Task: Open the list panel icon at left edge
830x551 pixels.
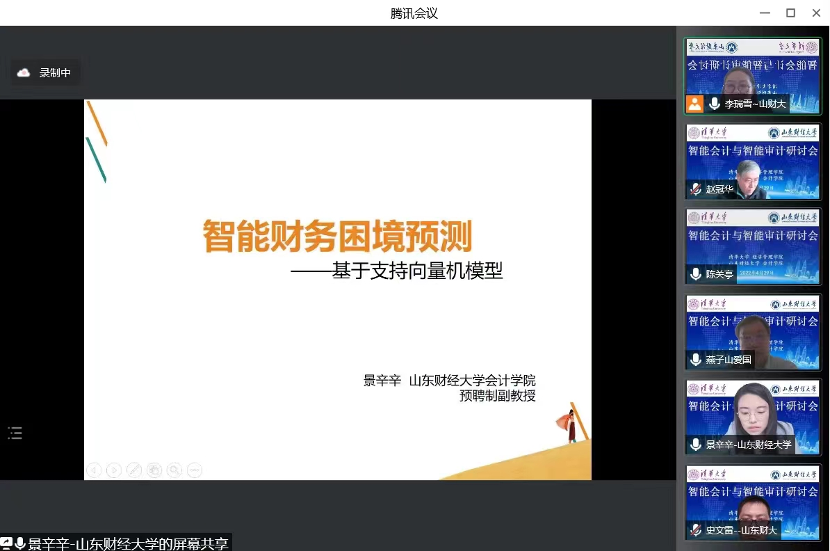Action: click(15, 433)
